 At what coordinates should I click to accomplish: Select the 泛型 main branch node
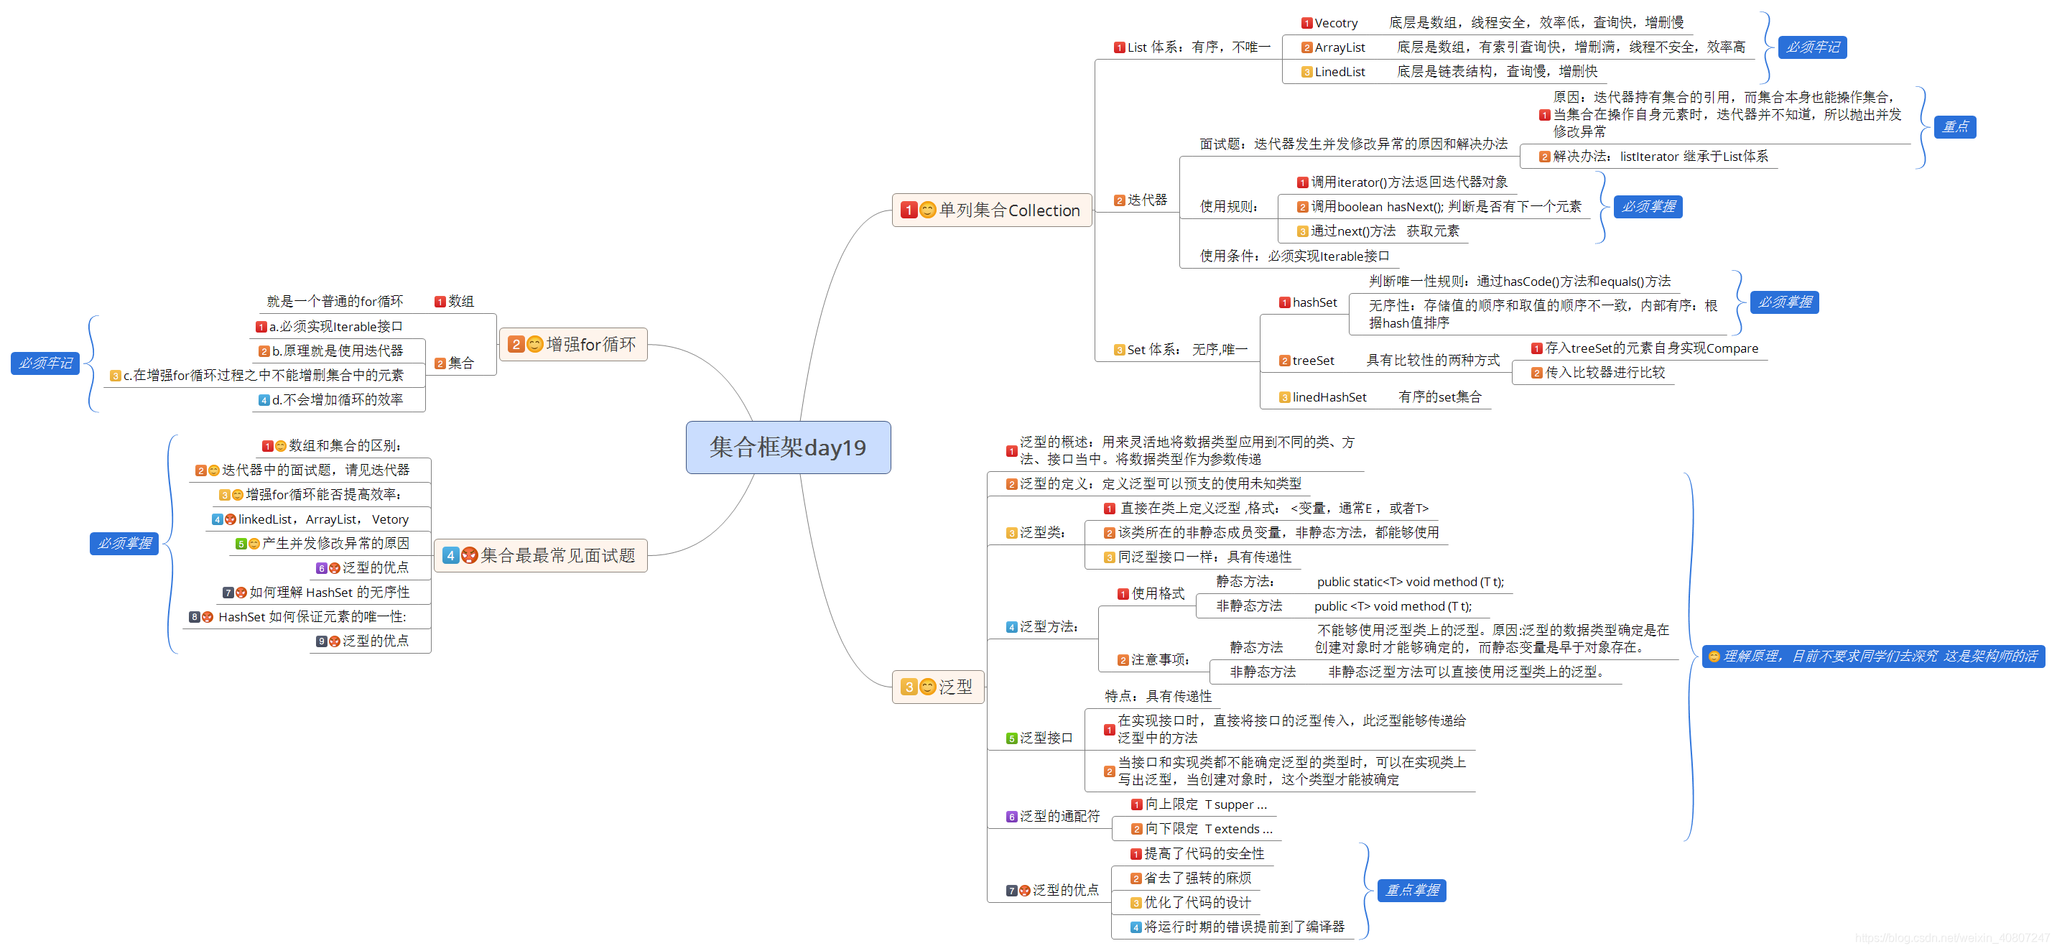coord(937,687)
